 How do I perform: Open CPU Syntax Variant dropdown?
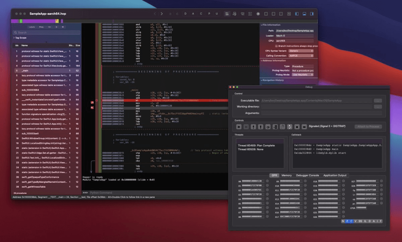[301, 51]
